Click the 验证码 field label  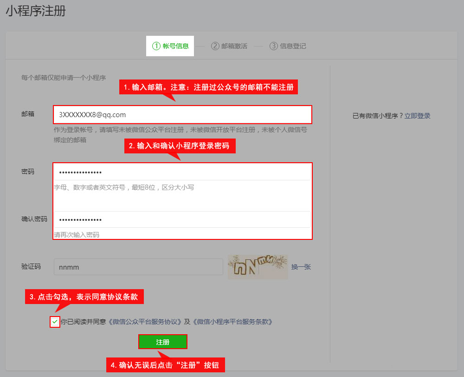click(31, 267)
